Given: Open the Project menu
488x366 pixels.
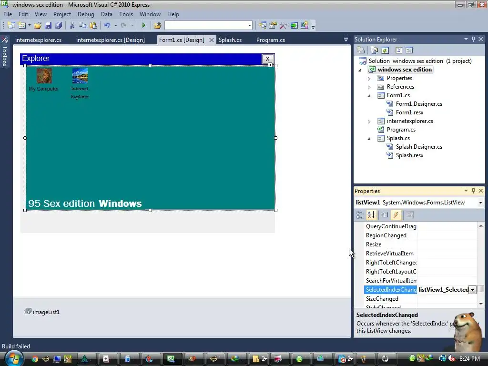Looking at the screenshot, I should coord(62,14).
